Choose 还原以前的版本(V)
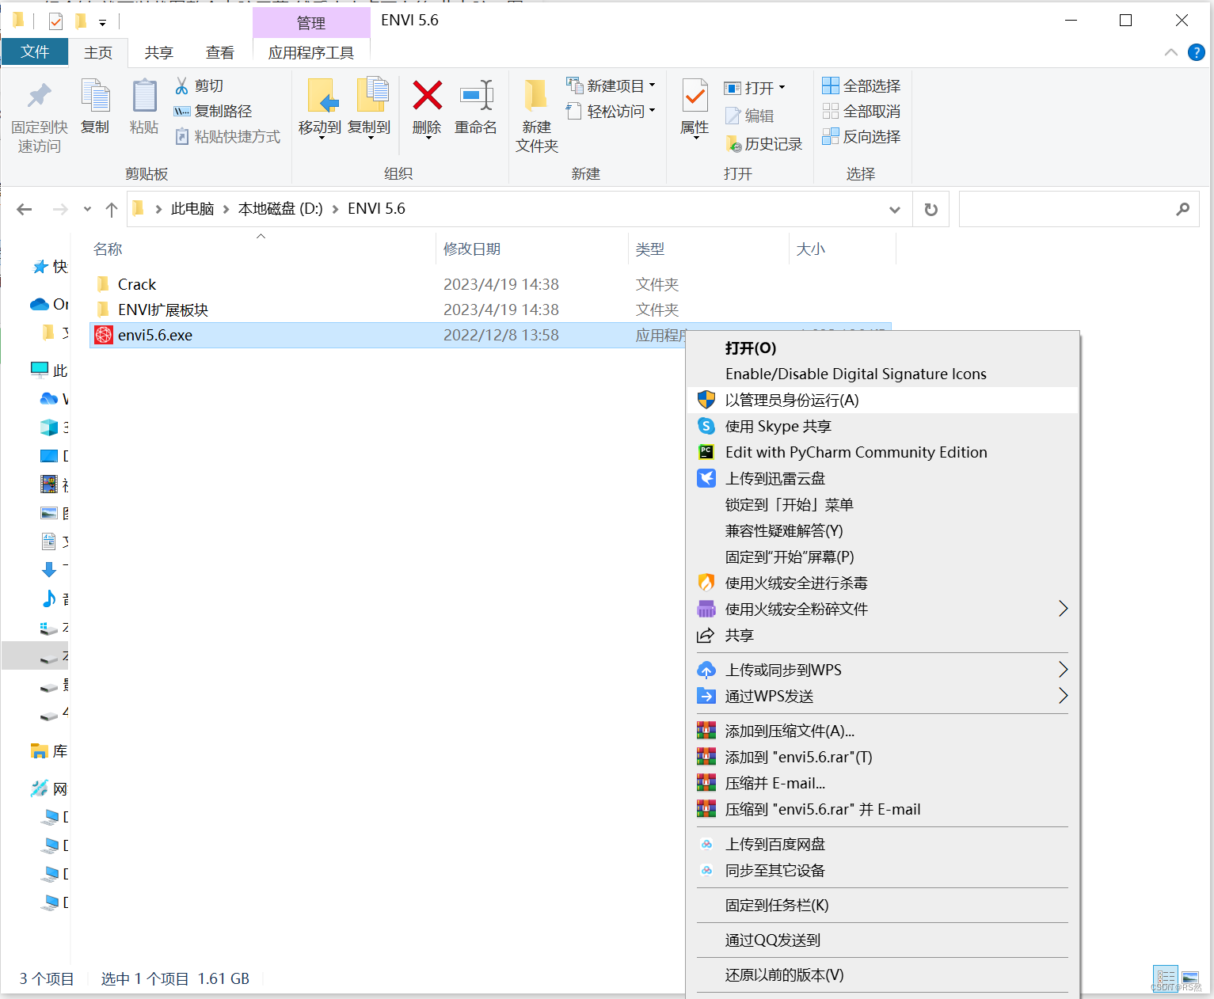The image size is (1214, 999). (x=883, y=974)
